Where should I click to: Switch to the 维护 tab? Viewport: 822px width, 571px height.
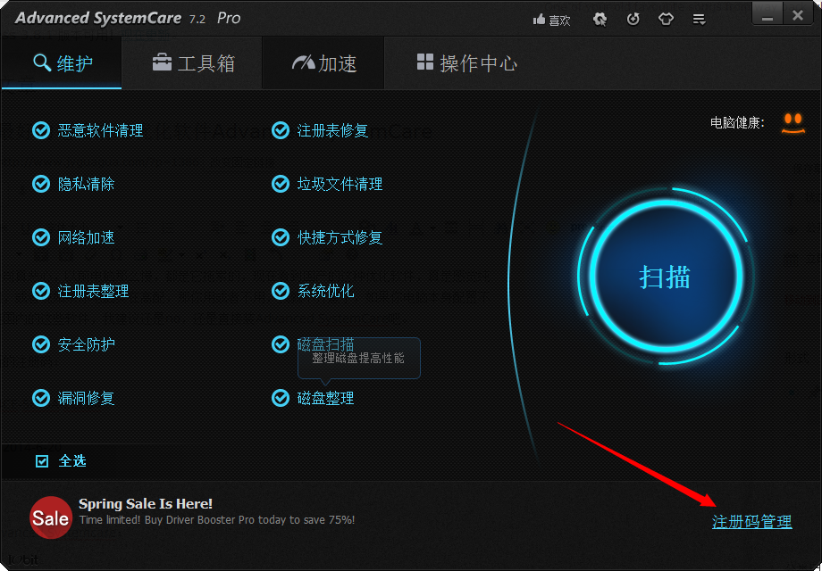62,63
